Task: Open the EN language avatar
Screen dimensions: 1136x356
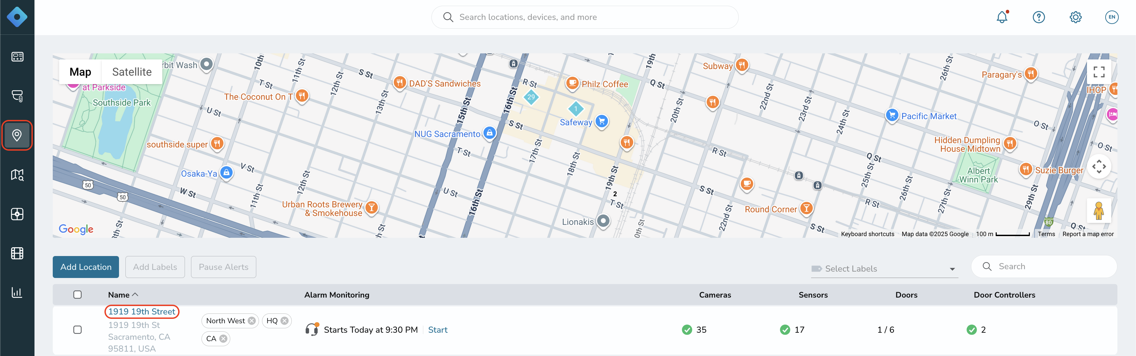Action: [1112, 17]
